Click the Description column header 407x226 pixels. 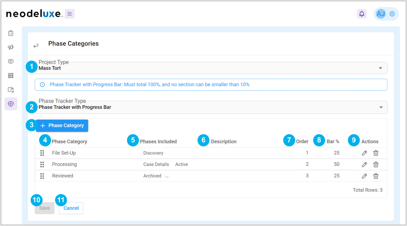pos(224,142)
